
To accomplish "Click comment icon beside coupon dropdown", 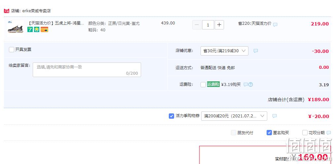I will (x=275, y=116).
